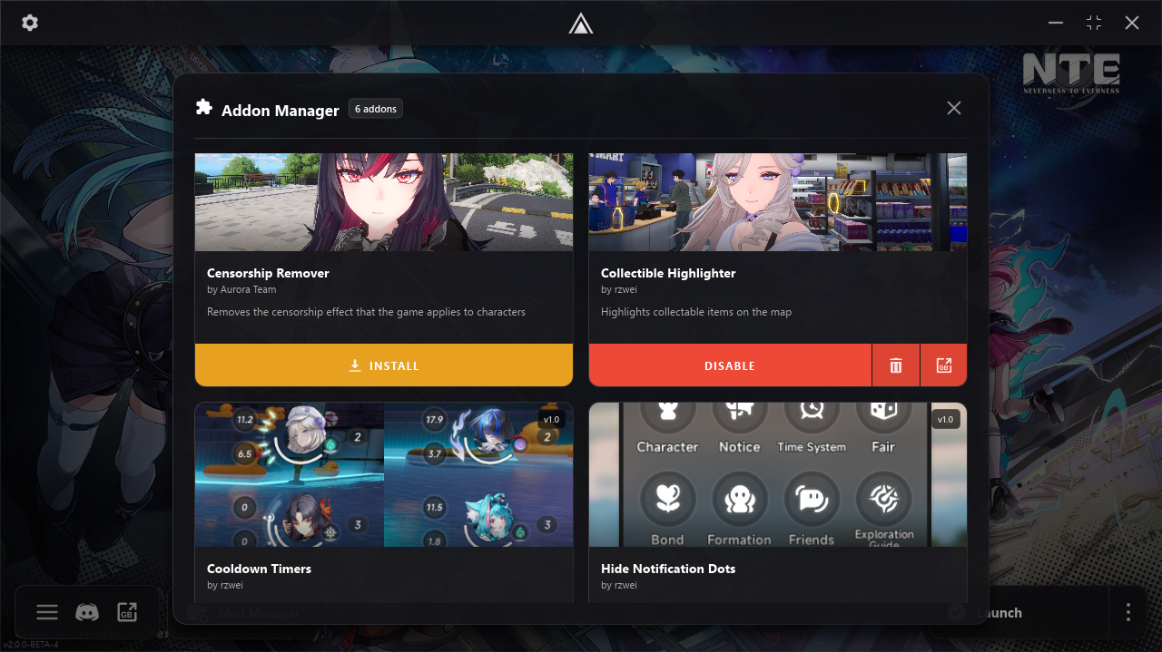Open the hamburger menu icon
Screen dimensions: 1162x652
(x=47, y=612)
